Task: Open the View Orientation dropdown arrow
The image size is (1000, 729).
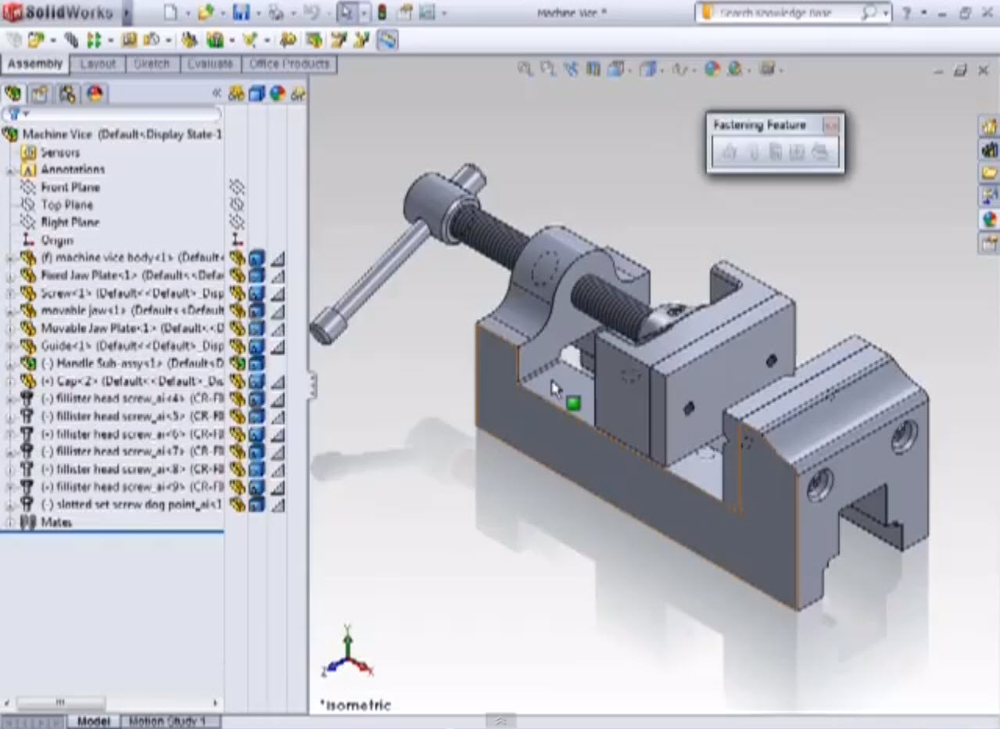Action: (x=629, y=69)
